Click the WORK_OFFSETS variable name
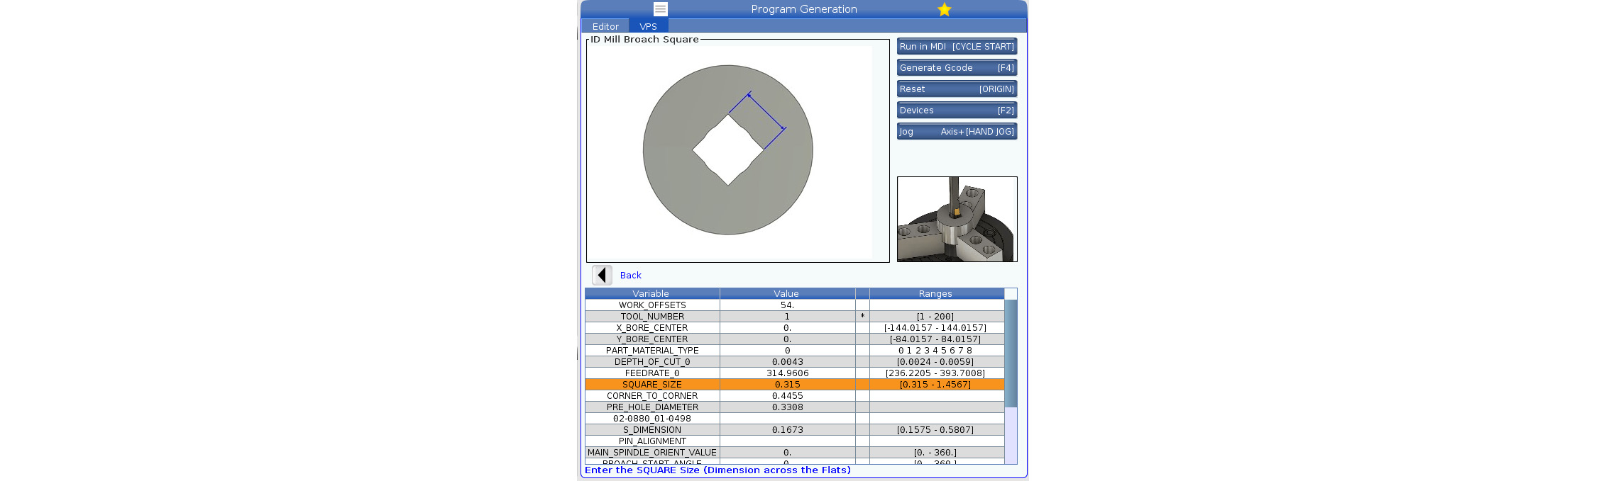This screenshot has height=481, width=1606. tap(652, 305)
